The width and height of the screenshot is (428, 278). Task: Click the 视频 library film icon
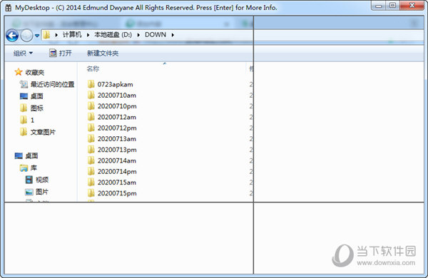tap(29, 180)
